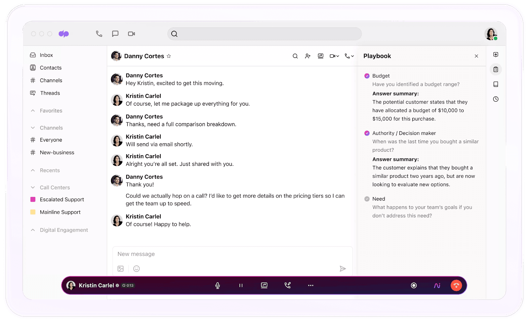Search within the Danny Cortes conversation
Screen dimensions: 529x321
tap(295, 56)
